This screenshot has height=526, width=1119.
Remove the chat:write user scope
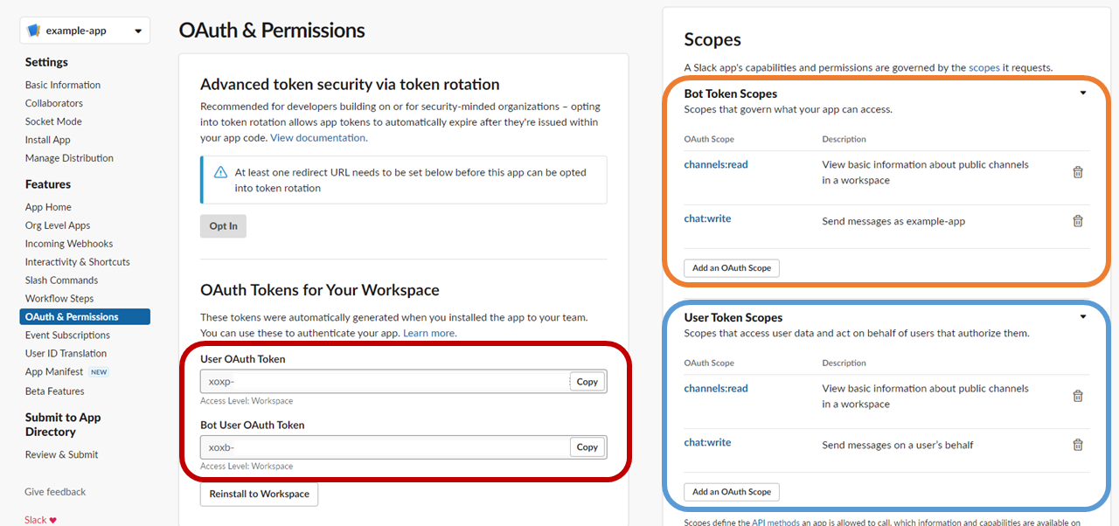[1078, 445]
